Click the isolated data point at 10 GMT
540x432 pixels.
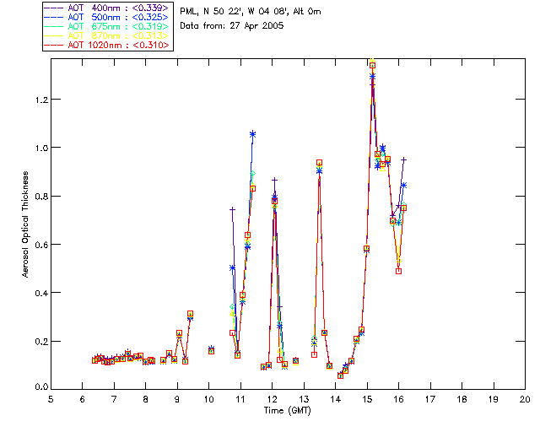(x=212, y=351)
